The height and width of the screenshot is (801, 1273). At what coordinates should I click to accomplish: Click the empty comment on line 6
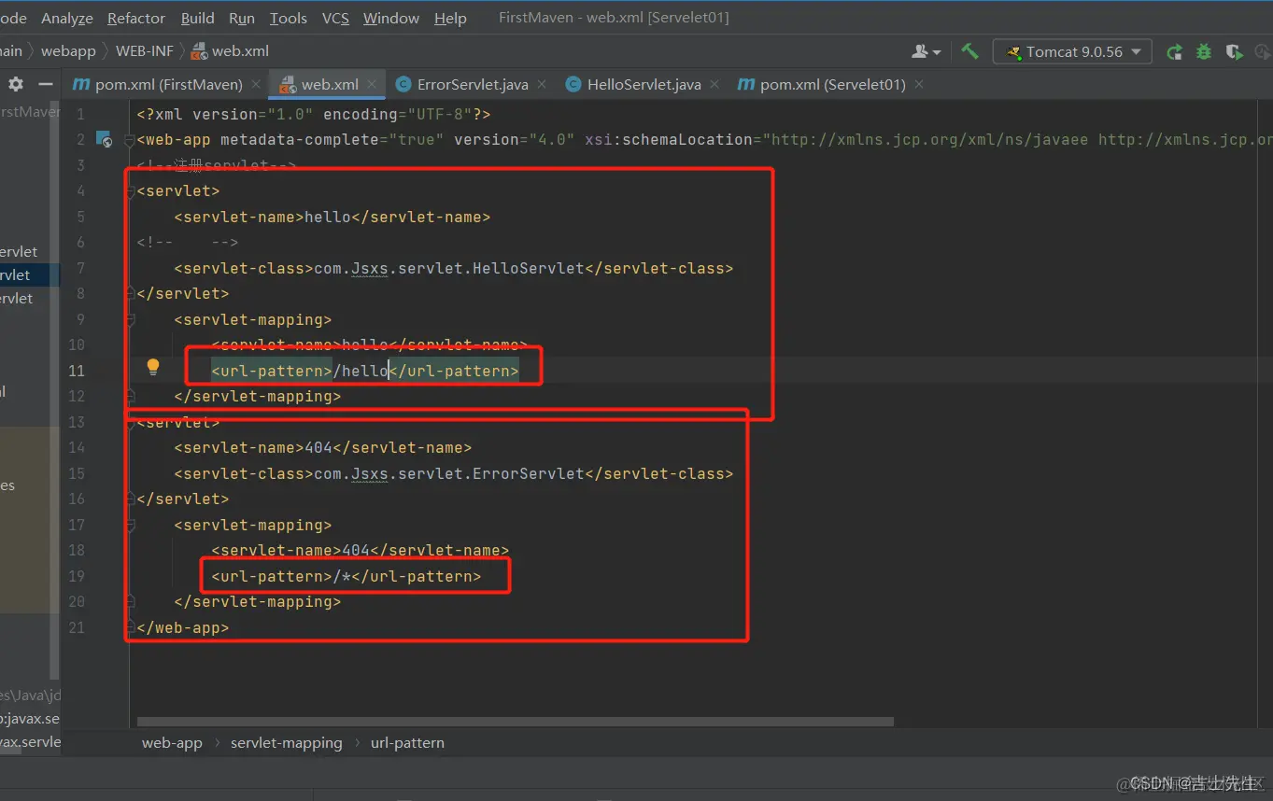188,243
